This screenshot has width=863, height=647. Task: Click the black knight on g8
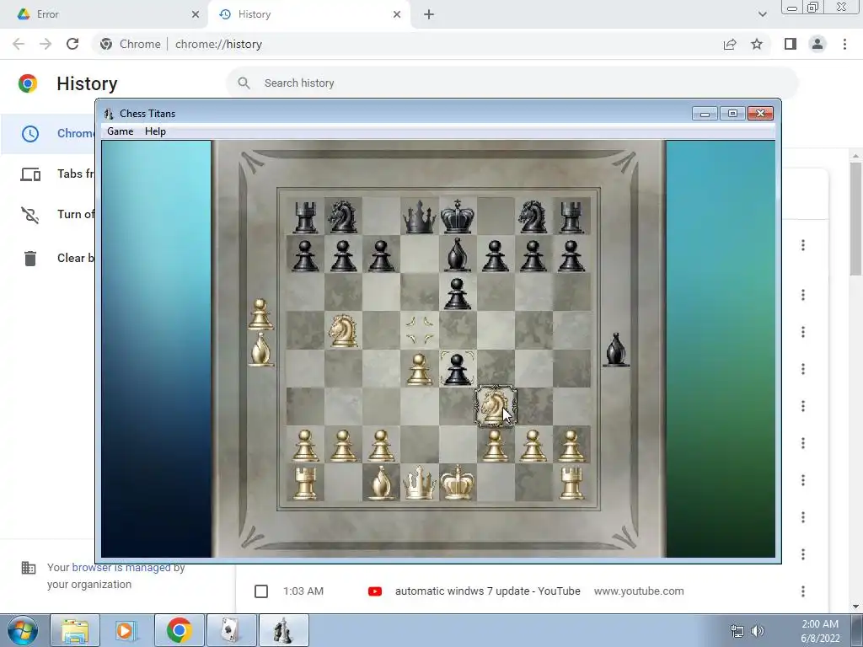tap(533, 217)
